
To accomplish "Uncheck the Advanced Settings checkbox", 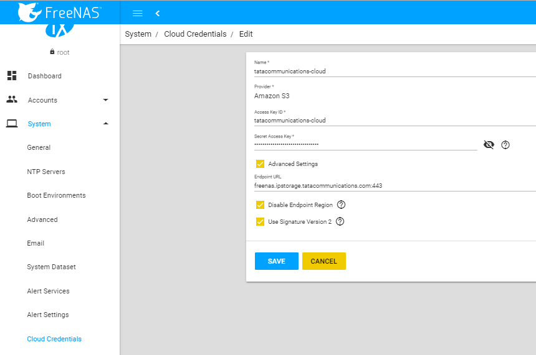I will [260, 164].
